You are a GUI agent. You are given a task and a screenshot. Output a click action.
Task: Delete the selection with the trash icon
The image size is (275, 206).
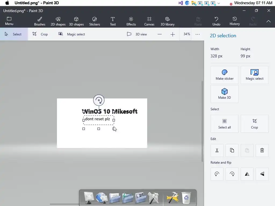click(x=262, y=150)
